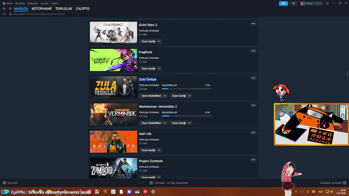This screenshot has height=196, width=349.
Task: Click the network tray icon
Action: click(x=327, y=192)
